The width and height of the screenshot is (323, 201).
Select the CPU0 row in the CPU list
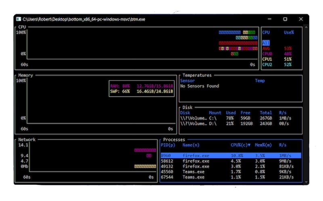point(277,54)
